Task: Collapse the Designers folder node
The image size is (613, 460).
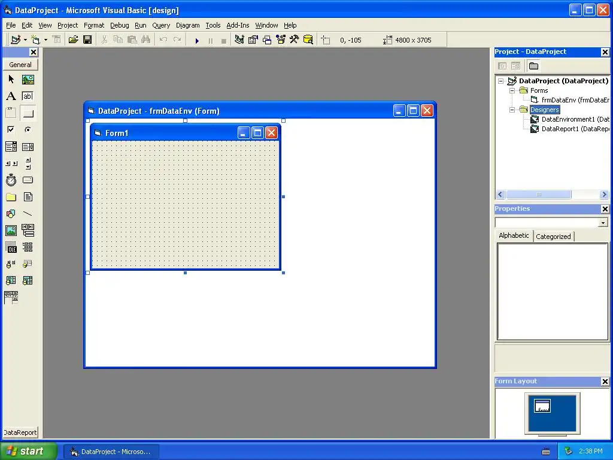Action: click(512, 110)
